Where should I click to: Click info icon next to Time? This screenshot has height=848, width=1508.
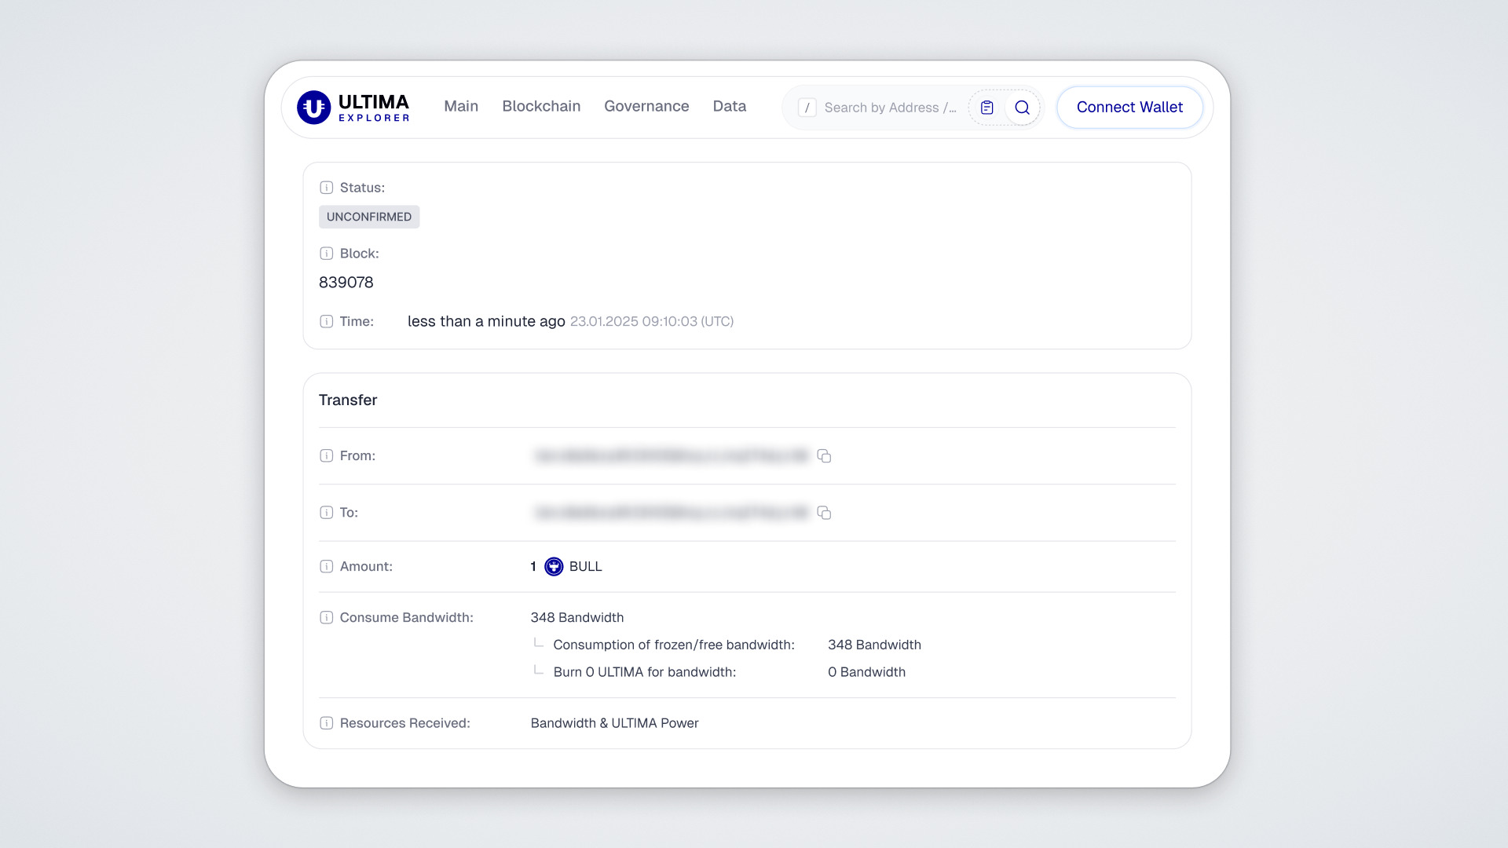coord(327,322)
